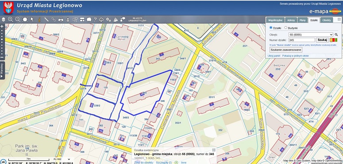Switch to the Plany tab
Screen dimensions: 343x164
[303, 20]
